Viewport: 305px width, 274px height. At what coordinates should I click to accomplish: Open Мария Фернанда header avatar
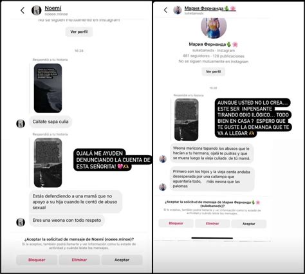178,10
